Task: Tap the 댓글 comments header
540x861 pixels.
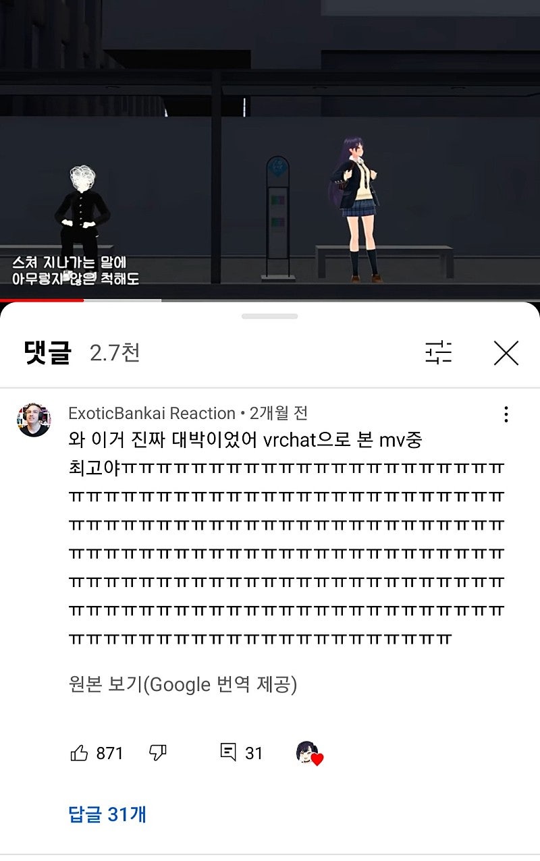Action: [47, 353]
